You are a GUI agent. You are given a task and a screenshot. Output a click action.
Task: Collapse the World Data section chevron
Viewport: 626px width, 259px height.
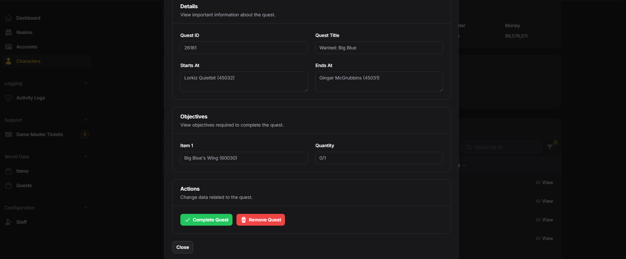(86, 157)
